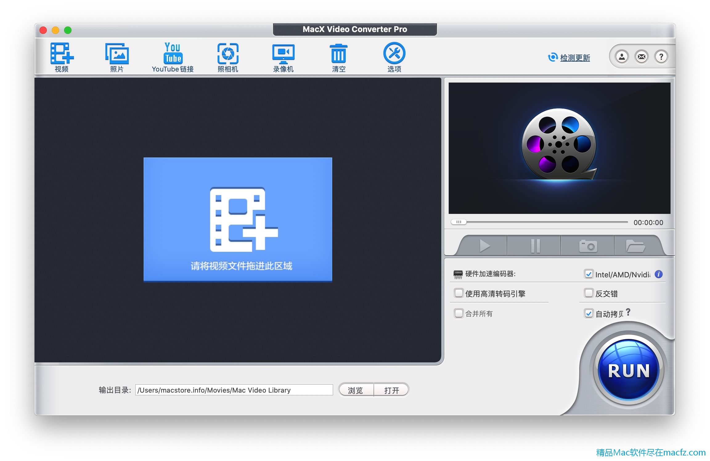The height and width of the screenshot is (461, 710).
Task: Click the preview playback slider handle
Action: (x=459, y=222)
